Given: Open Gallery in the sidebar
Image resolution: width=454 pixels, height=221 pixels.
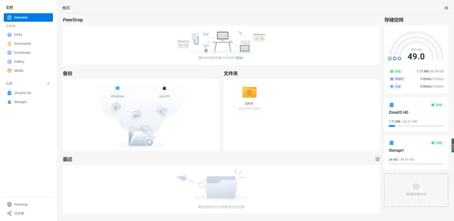Looking at the screenshot, I should coord(19,62).
